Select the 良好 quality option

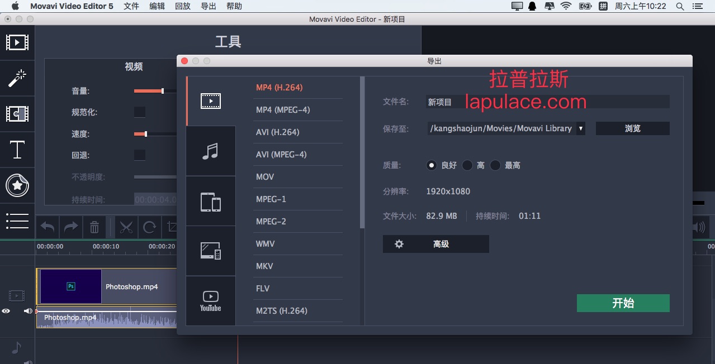tap(431, 165)
